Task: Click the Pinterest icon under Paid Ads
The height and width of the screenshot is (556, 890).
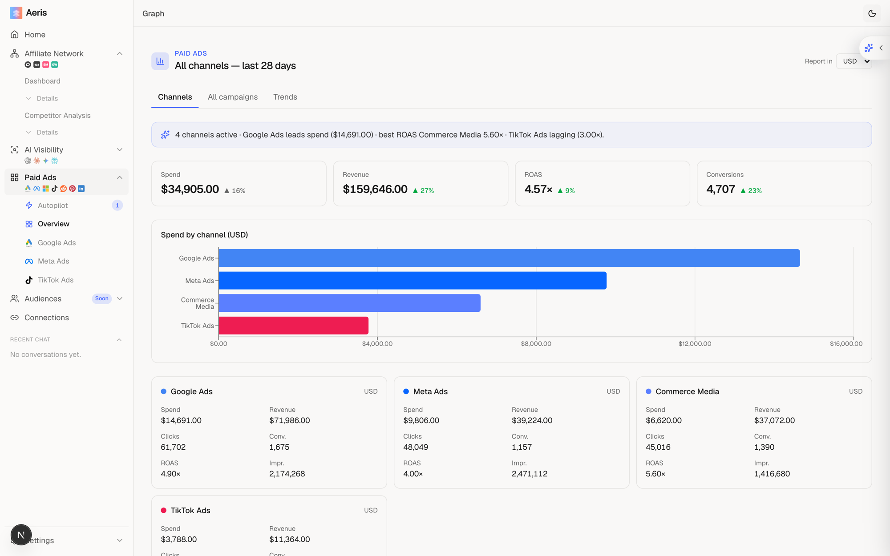Action: click(x=73, y=189)
